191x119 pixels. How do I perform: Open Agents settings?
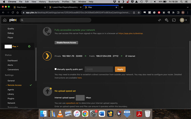point(11,90)
